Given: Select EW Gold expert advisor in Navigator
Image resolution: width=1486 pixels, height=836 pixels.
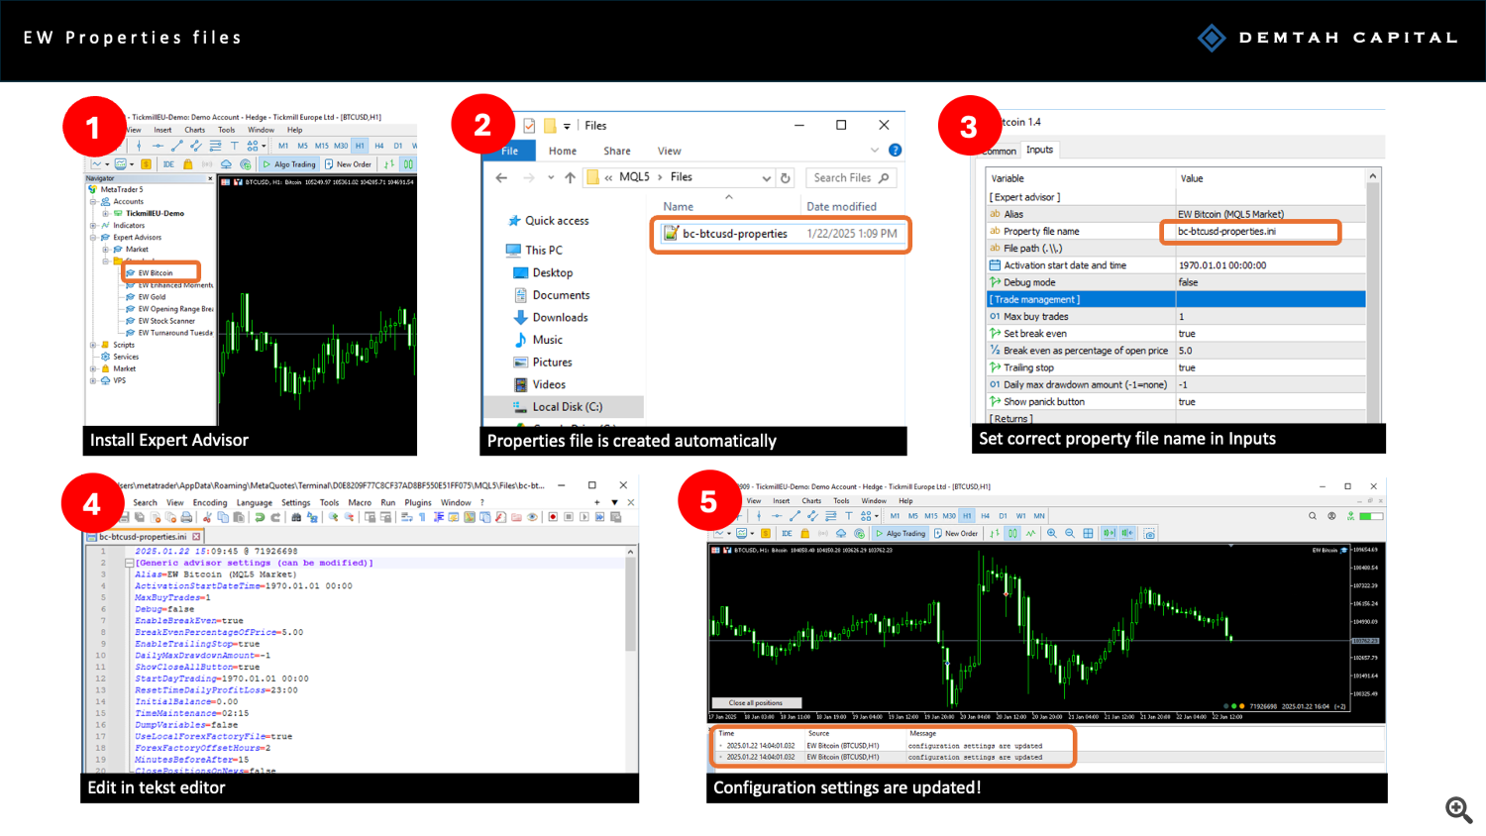Looking at the screenshot, I should 152,296.
